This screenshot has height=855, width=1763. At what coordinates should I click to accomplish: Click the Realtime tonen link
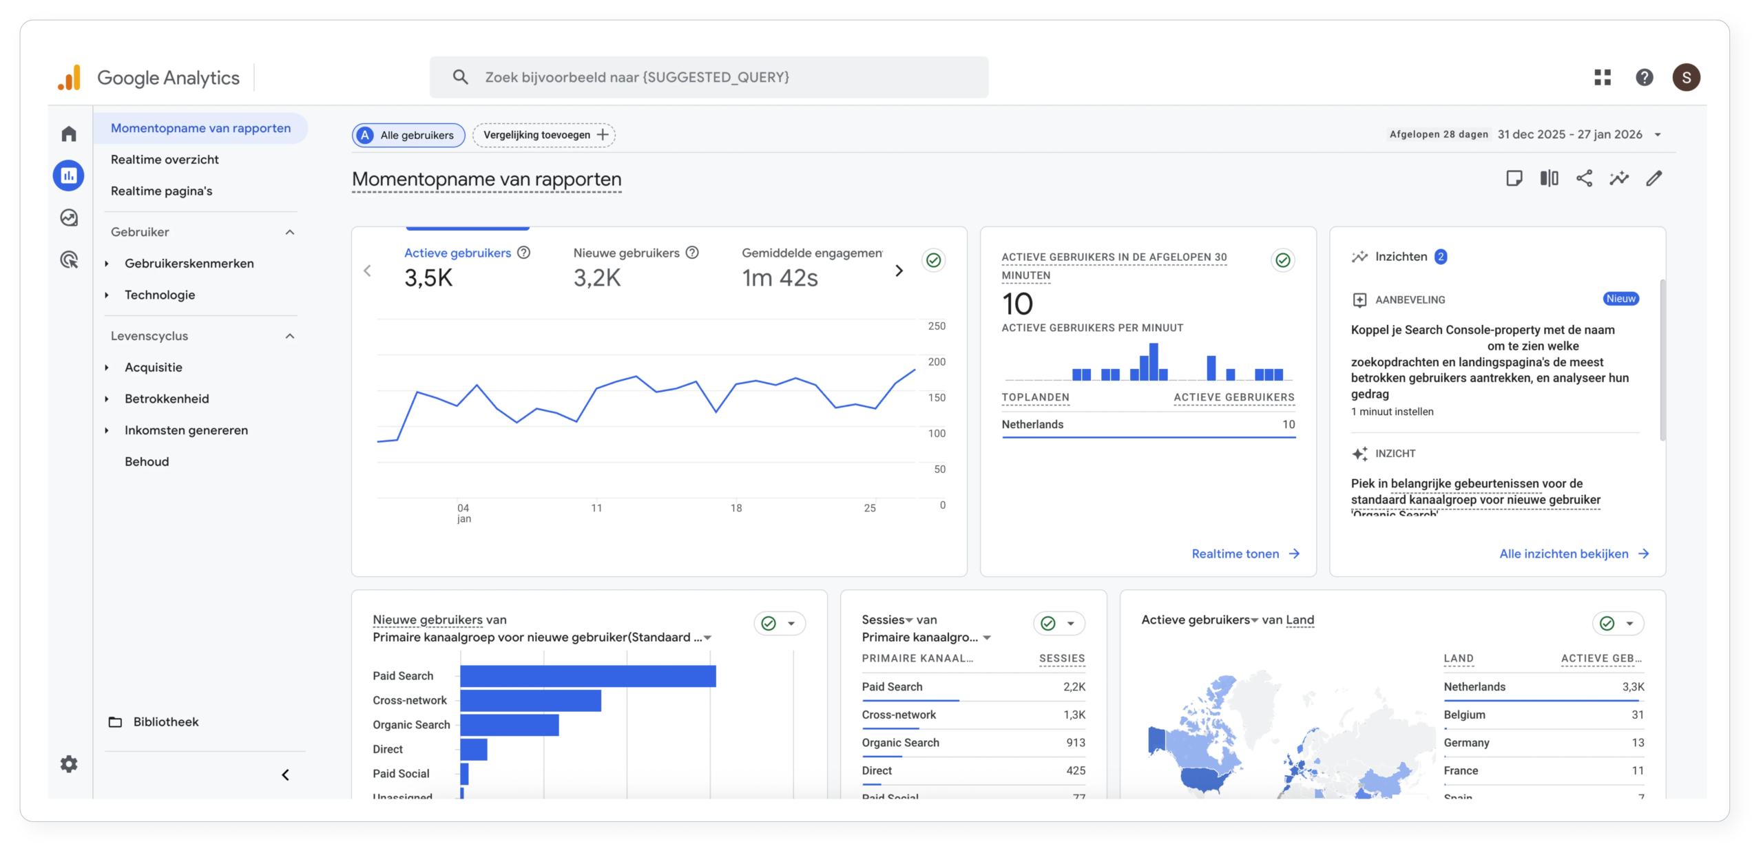[1235, 553]
